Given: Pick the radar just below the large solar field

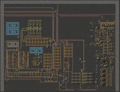Looking at the screenshot, I should click(x=18, y=37).
